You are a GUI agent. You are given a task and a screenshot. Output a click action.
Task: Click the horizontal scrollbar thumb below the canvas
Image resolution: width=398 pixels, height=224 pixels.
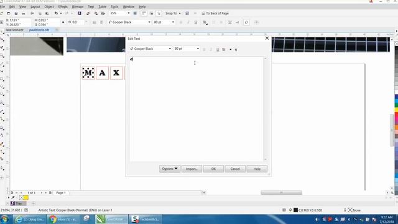(x=282, y=193)
